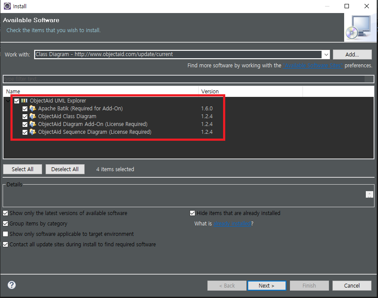This screenshot has height=298, width=378.
Task: Click the Work with URL text field
Action: click(178, 54)
